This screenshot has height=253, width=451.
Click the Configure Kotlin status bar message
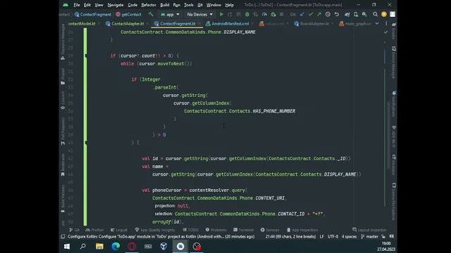(x=161, y=237)
